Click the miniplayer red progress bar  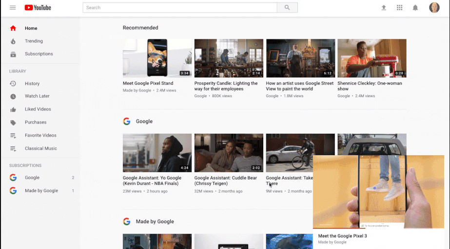pos(339,228)
